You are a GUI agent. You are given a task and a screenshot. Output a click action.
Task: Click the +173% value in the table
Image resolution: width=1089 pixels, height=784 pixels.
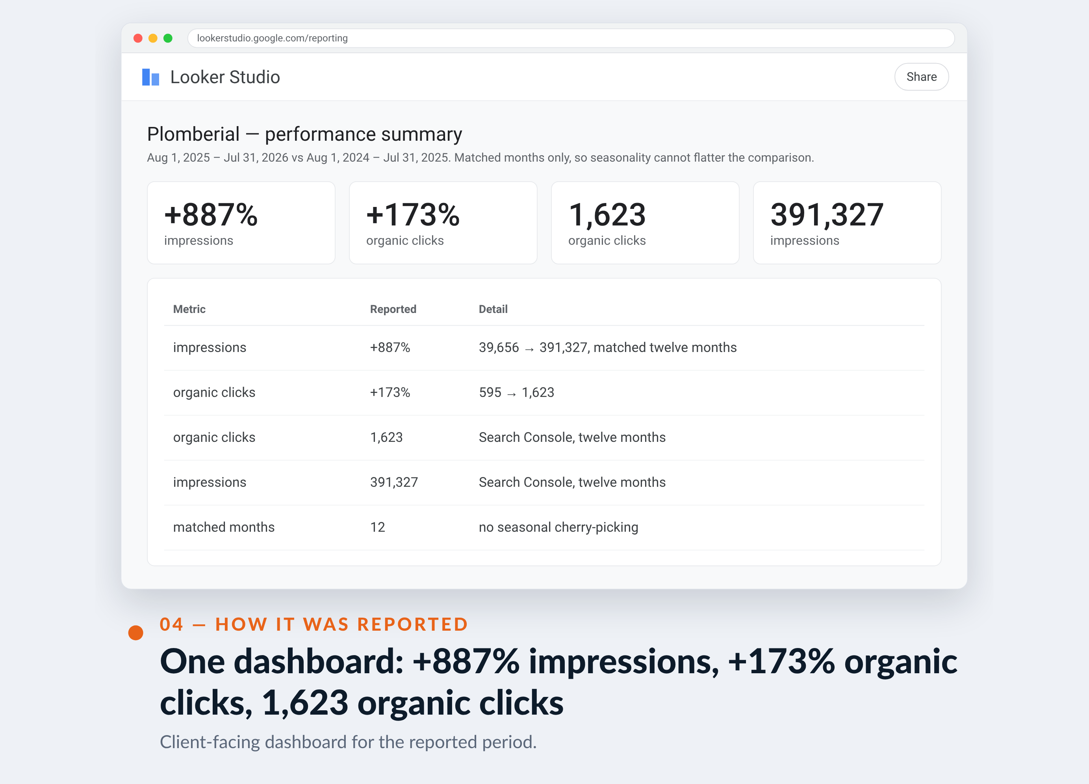pos(390,392)
